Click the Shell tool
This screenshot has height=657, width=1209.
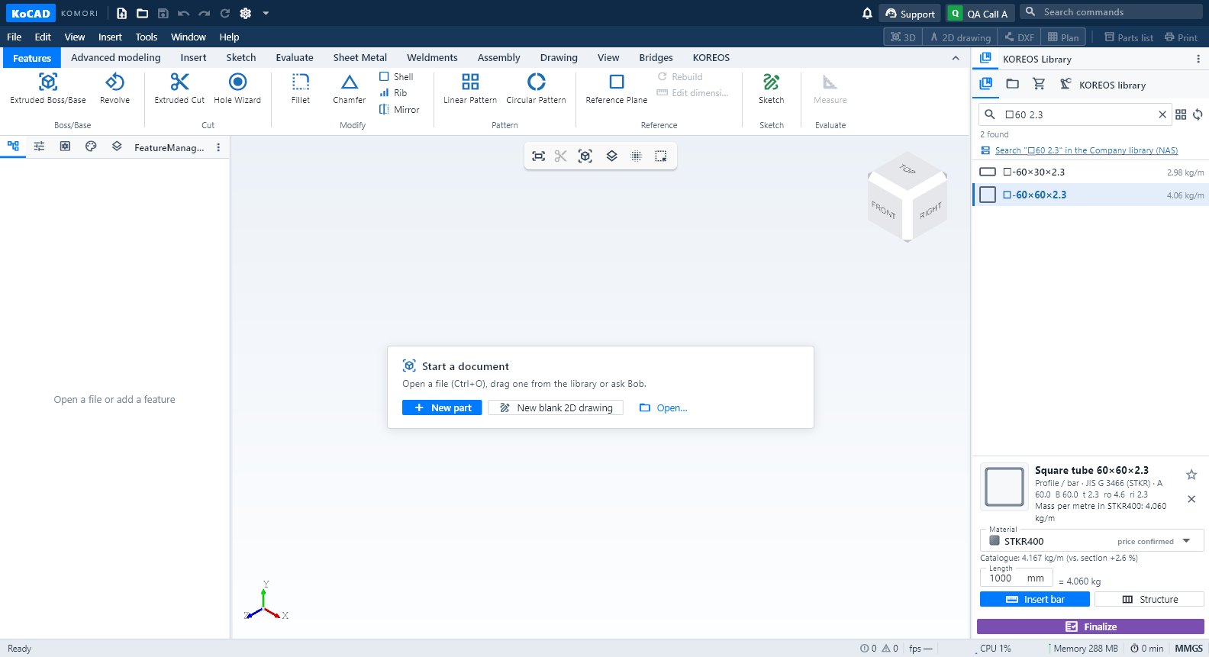[396, 76]
